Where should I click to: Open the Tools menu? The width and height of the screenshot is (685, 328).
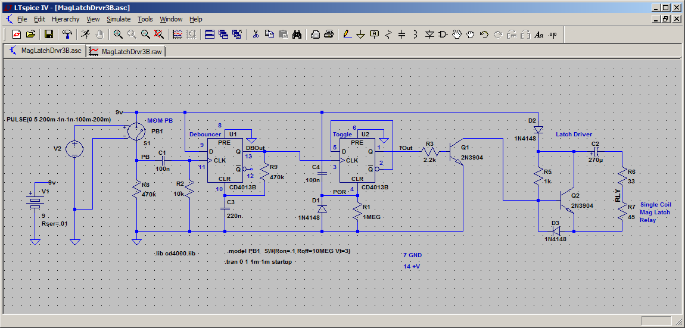pyautogui.click(x=145, y=19)
